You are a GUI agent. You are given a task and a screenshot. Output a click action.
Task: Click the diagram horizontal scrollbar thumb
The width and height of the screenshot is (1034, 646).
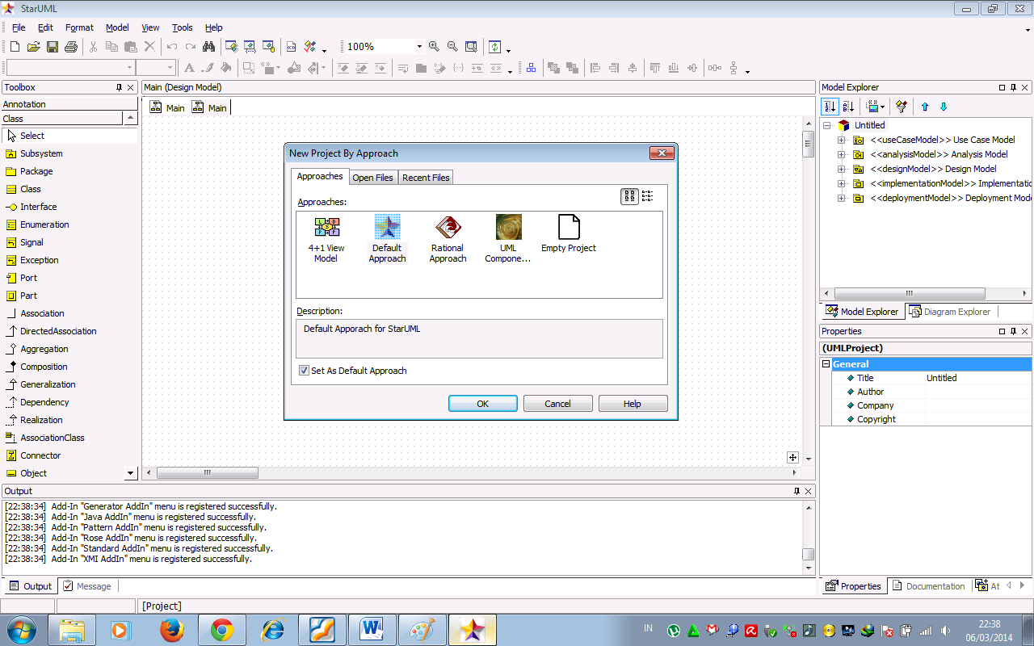point(208,472)
